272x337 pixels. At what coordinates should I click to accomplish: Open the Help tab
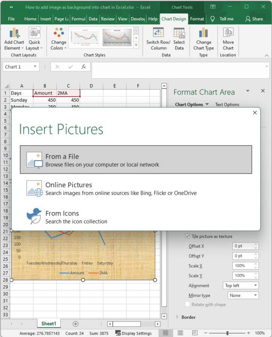(153, 19)
